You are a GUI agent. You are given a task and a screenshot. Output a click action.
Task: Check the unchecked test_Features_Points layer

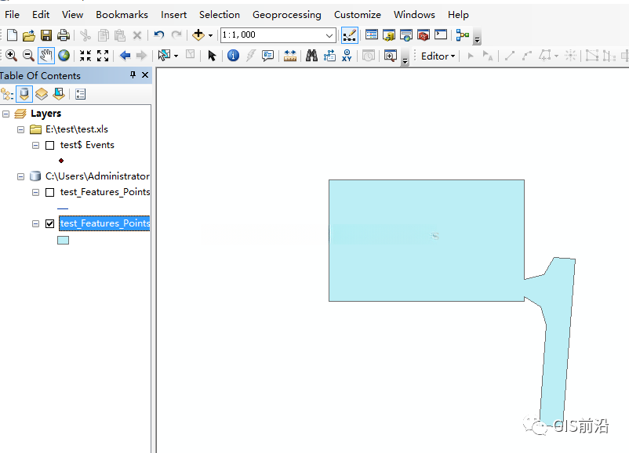50,192
